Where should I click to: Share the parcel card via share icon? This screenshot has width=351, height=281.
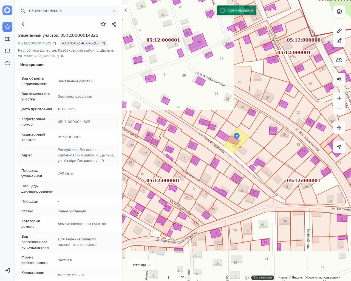click(114, 24)
